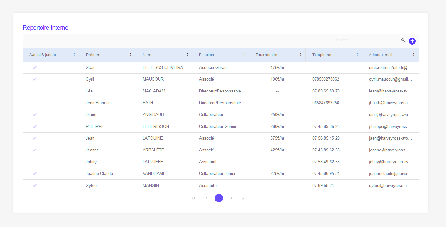Select the MAUCOUR name cell

pos(153,79)
